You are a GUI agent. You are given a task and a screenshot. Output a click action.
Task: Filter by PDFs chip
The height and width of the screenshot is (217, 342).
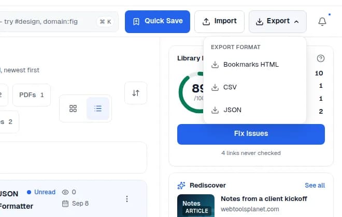32,95
